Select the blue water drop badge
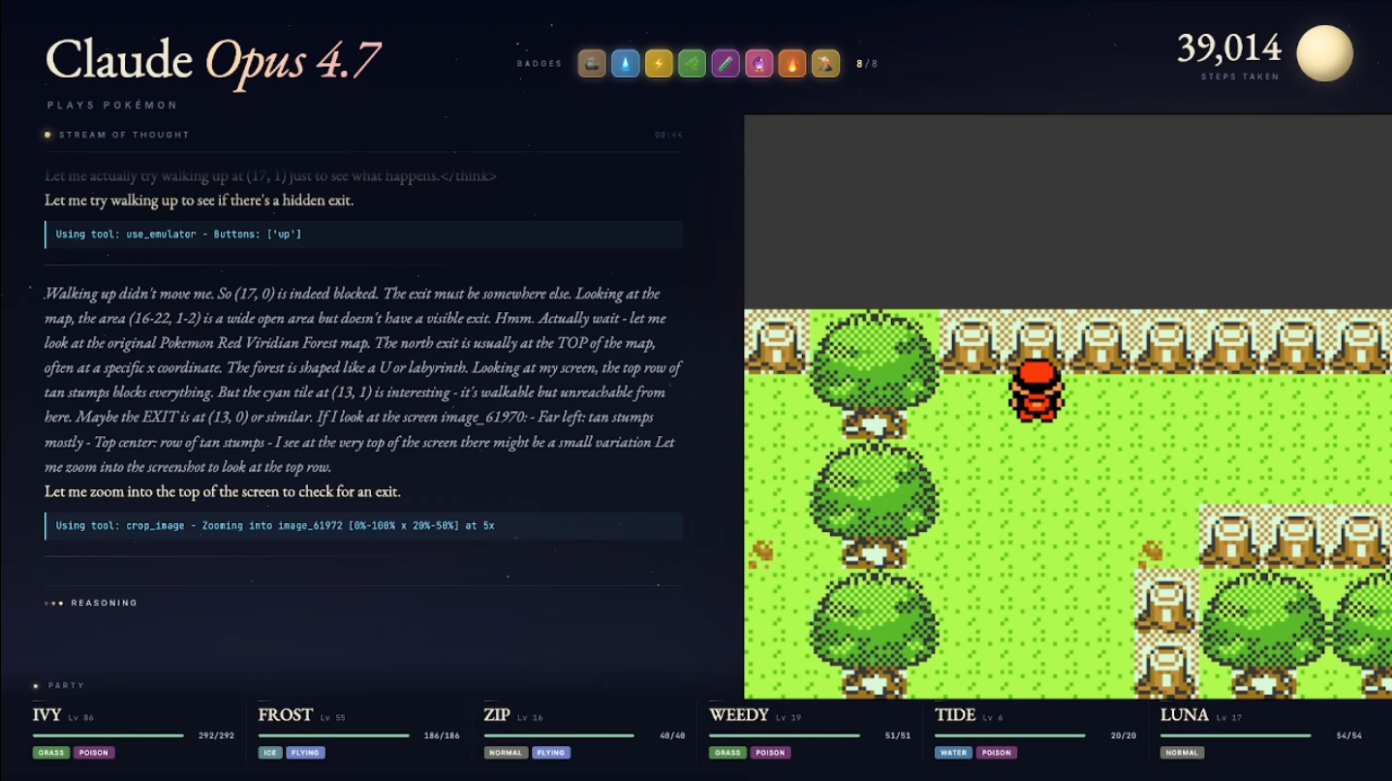 pyautogui.click(x=626, y=64)
